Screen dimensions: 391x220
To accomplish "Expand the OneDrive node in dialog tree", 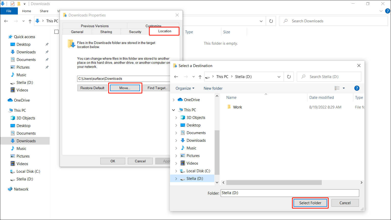I will click(x=174, y=100).
